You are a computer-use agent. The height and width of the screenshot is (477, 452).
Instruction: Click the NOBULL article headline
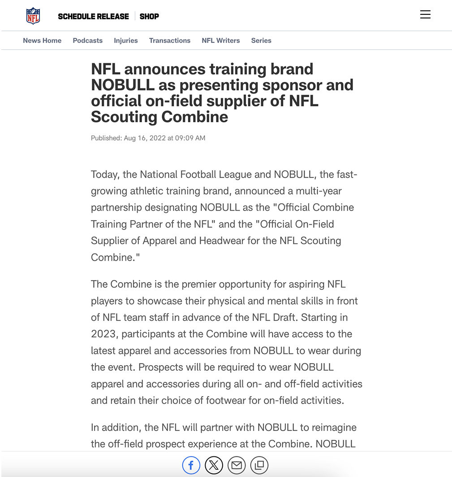pyautogui.click(x=222, y=93)
